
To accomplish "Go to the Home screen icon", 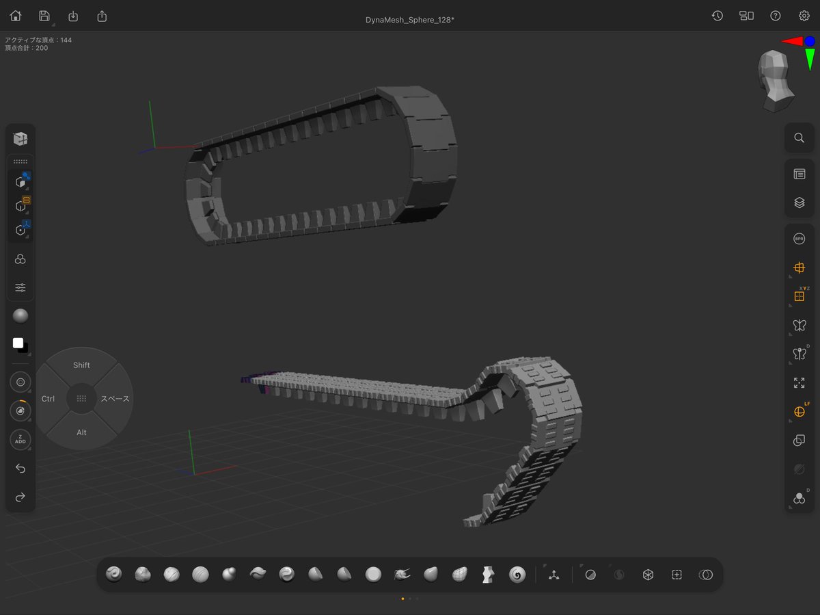I will 16,16.
